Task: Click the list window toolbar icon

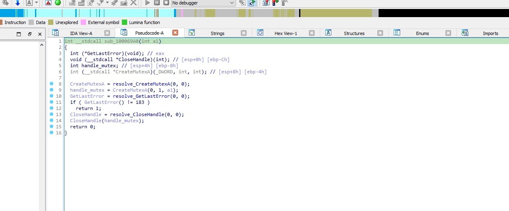Action: point(266,3)
